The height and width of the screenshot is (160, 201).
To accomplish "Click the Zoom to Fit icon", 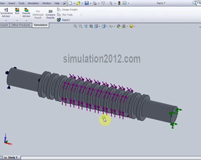I will (x=75, y=26).
